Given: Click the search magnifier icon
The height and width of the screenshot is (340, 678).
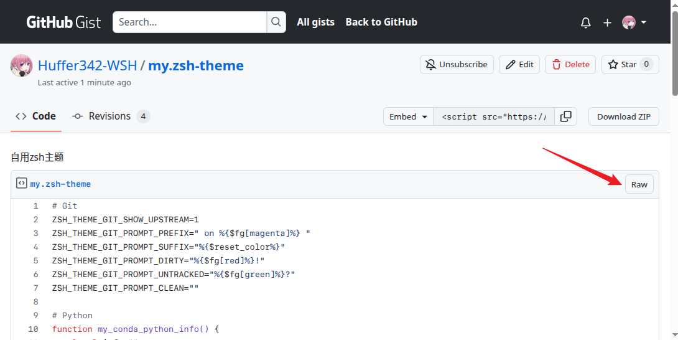Looking at the screenshot, I should [x=276, y=22].
